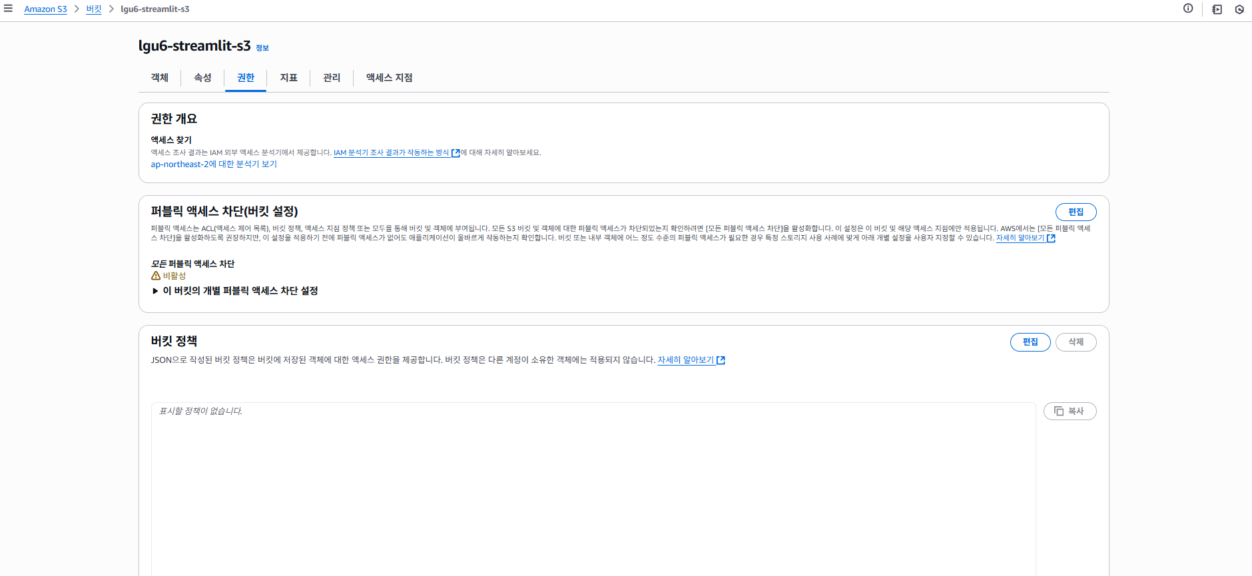
Task: Select the 액세스 지점 tab
Action: pyautogui.click(x=390, y=78)
